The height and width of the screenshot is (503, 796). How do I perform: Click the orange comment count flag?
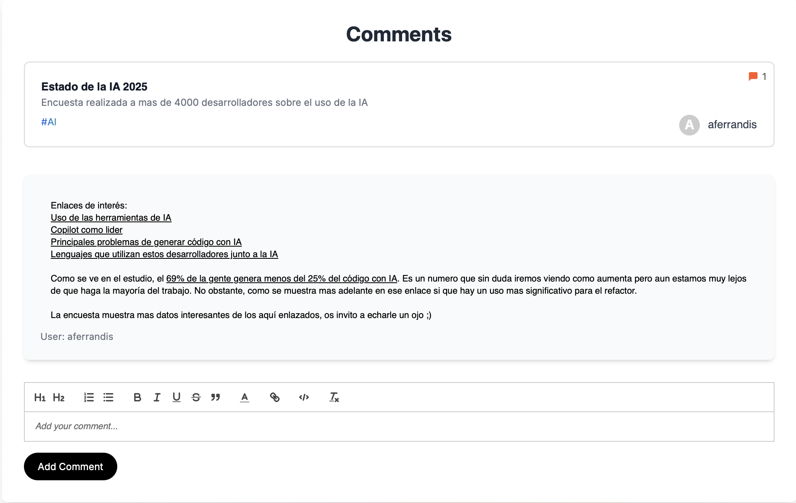[x=753, y=76]
